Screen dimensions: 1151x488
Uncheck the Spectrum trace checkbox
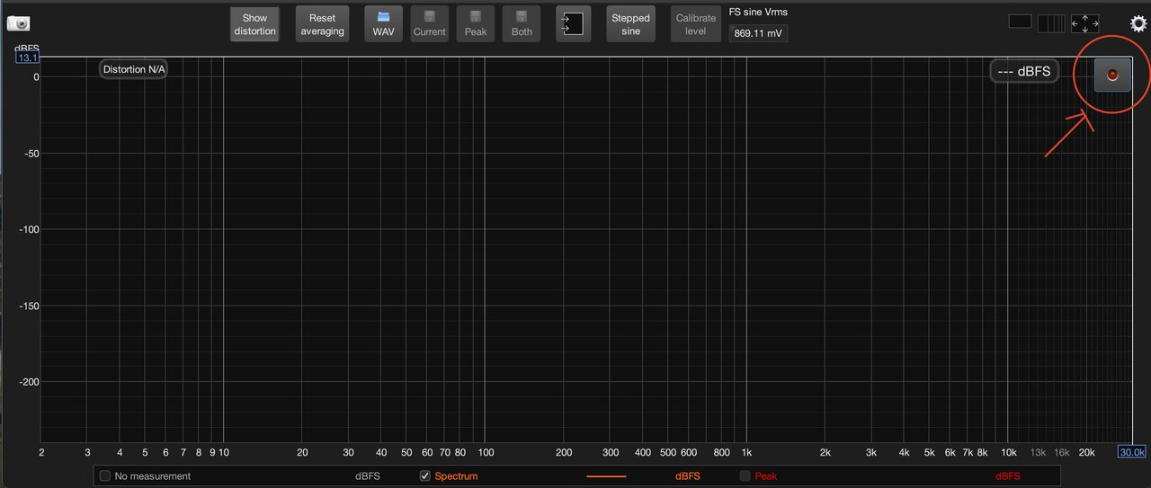(x=425, y=476)
